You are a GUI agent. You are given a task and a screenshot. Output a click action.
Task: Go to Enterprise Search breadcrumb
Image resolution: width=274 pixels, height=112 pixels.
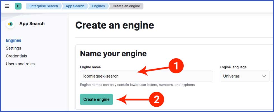click(x=44, y=6)
